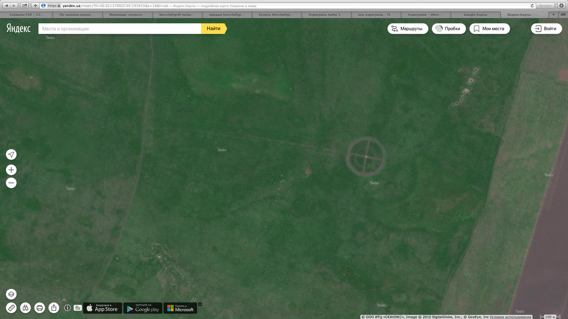This screenshot has height=319, width=568.
Task: Reload the page via address bar icon
Action: tap(532, 6)
